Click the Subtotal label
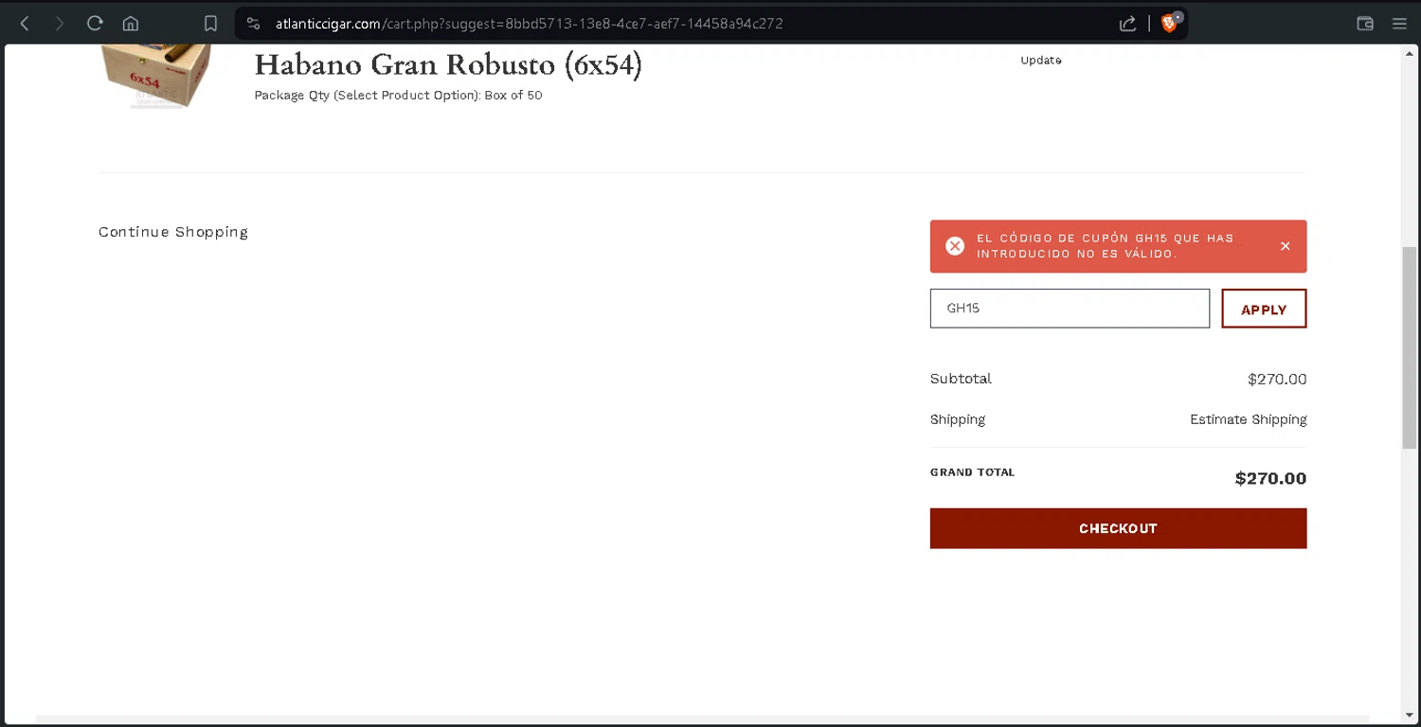The width and height of the screenshot is (1421, 727). click(x=961, y=379)
